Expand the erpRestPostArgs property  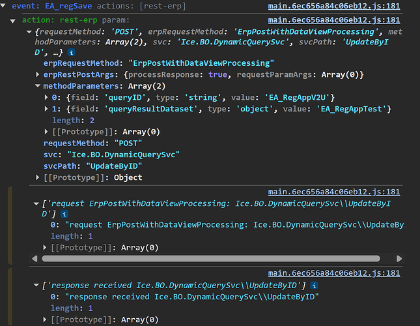[38, 75]
